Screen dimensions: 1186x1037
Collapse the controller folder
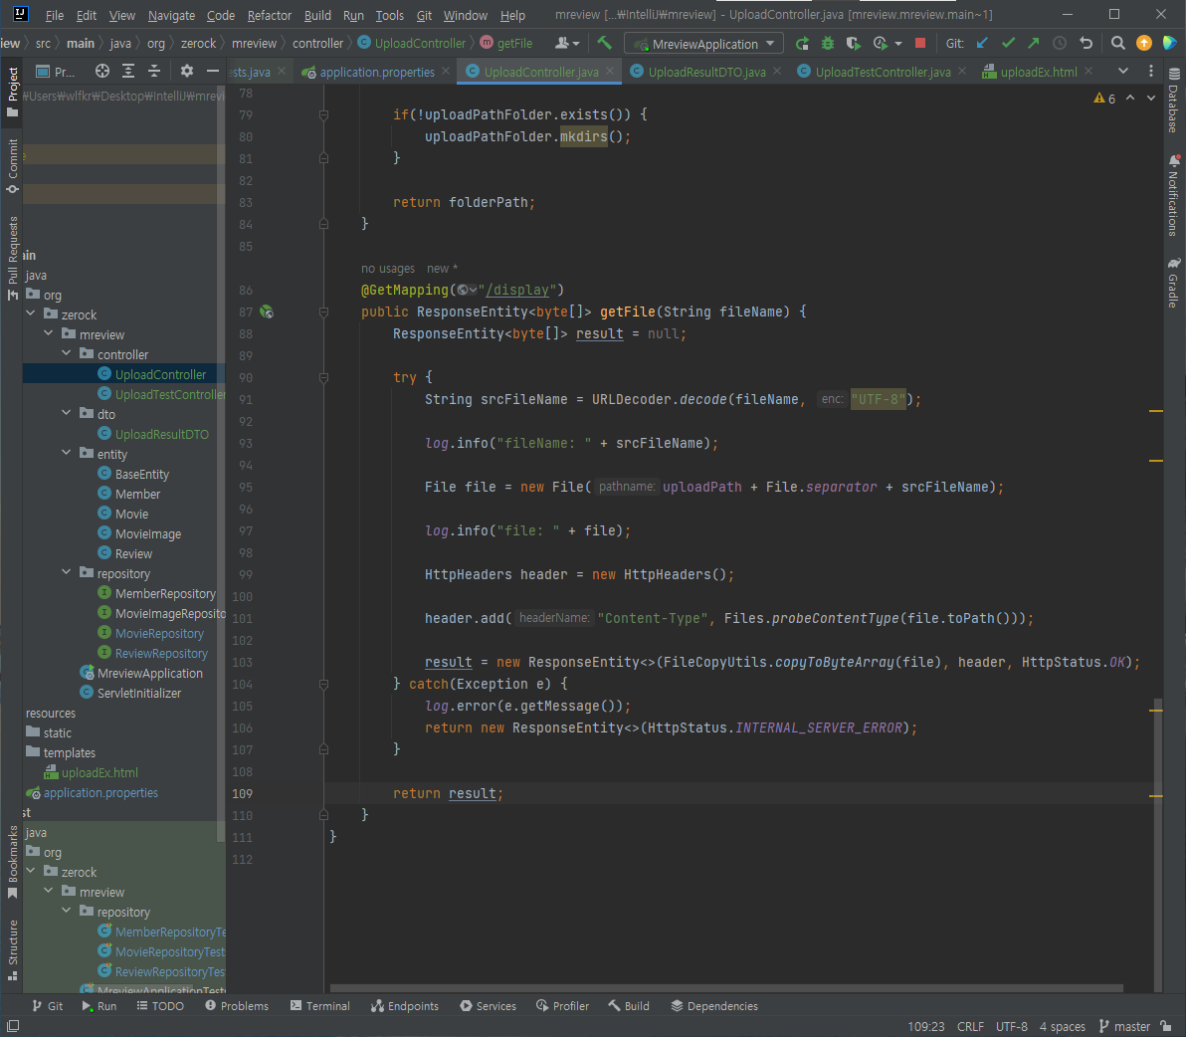67,354
